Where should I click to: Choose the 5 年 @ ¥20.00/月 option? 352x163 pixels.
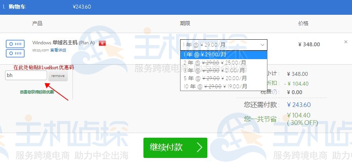(224, 78)
